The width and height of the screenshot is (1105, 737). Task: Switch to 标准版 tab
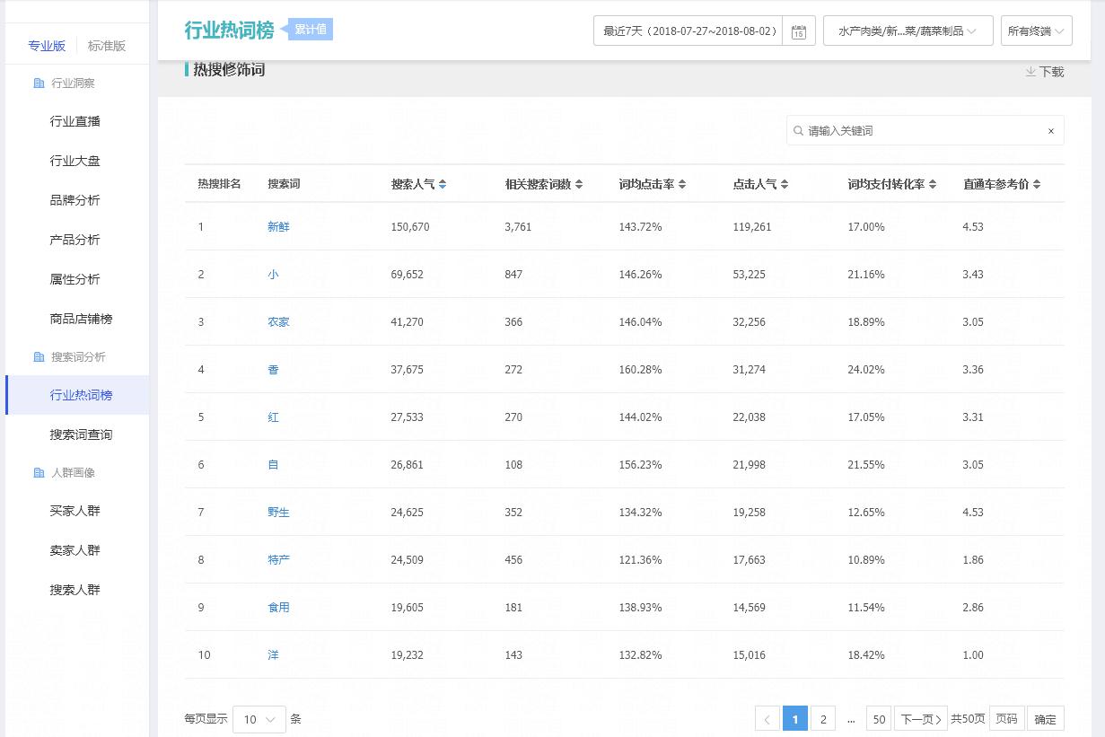pyautogui.click(x=107, y=46)
